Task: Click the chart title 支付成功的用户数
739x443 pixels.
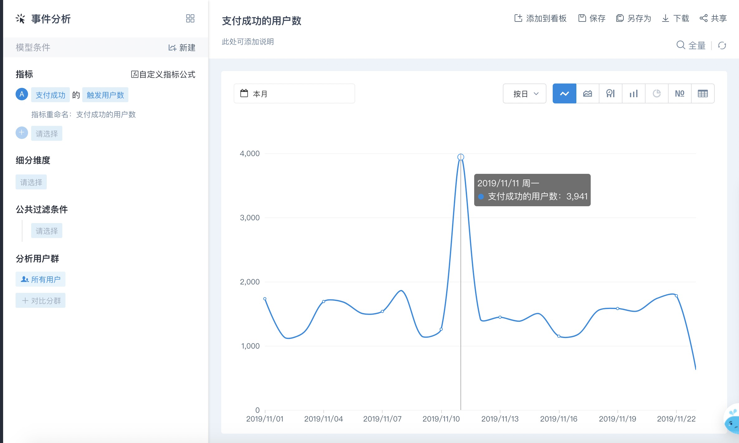Action: (x=262, y=21)
